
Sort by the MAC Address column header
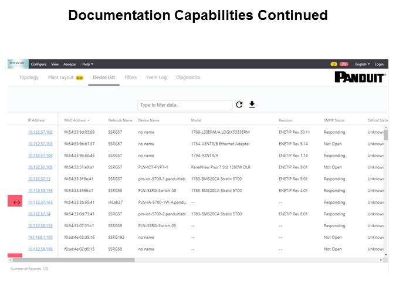click(x=76, y=120)
